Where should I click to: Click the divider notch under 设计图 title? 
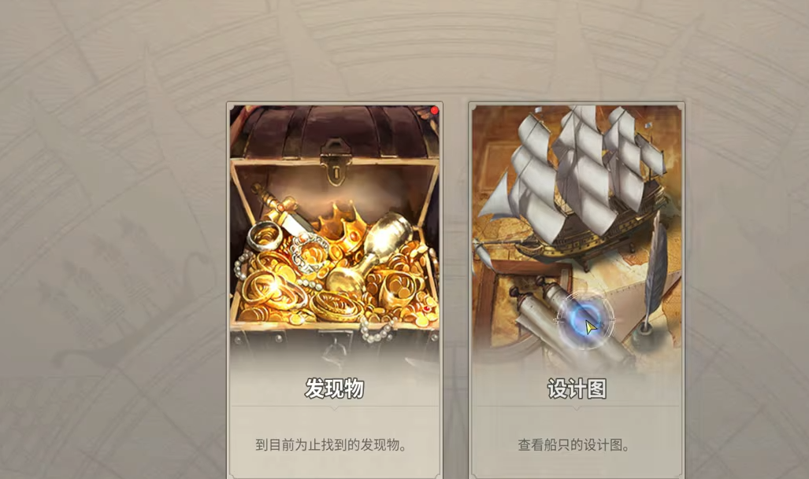coord(577,408)
